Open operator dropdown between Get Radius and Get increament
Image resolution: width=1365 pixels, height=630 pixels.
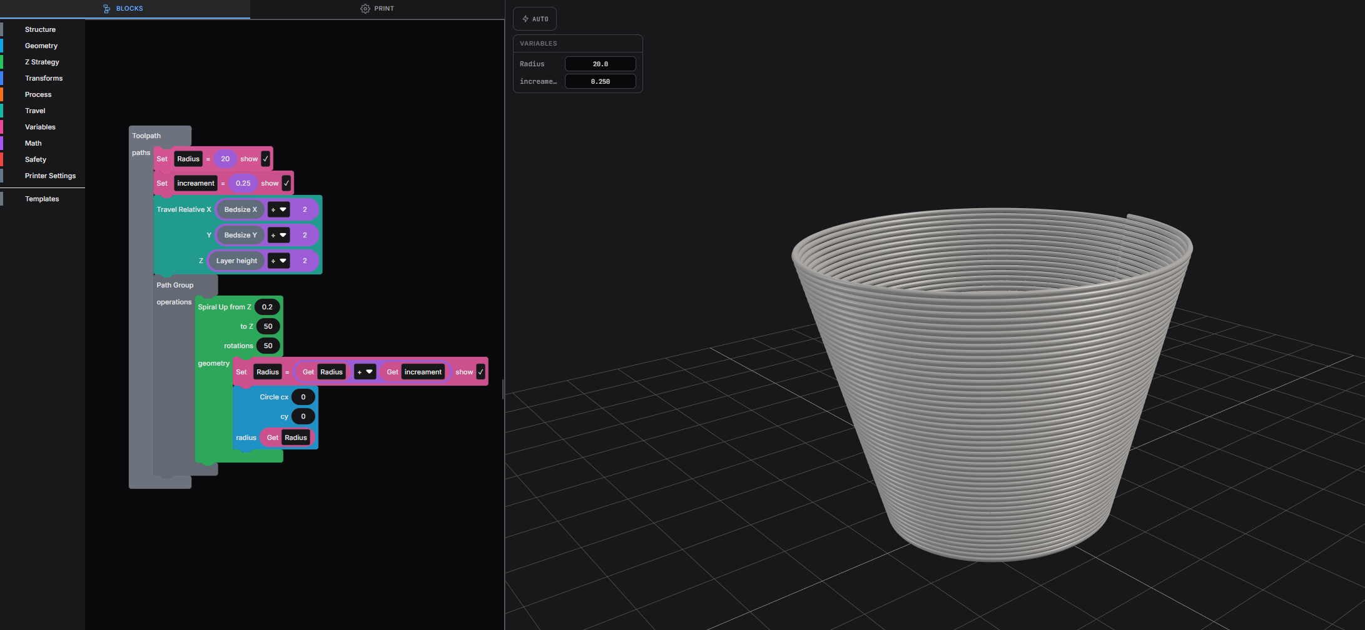pyautogui.click(x=365, y=371)
